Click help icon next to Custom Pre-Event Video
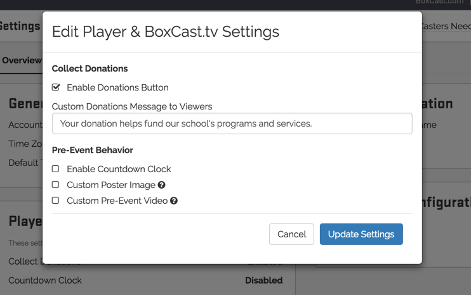The image size is (471, 295). click(x=174, y=201)
